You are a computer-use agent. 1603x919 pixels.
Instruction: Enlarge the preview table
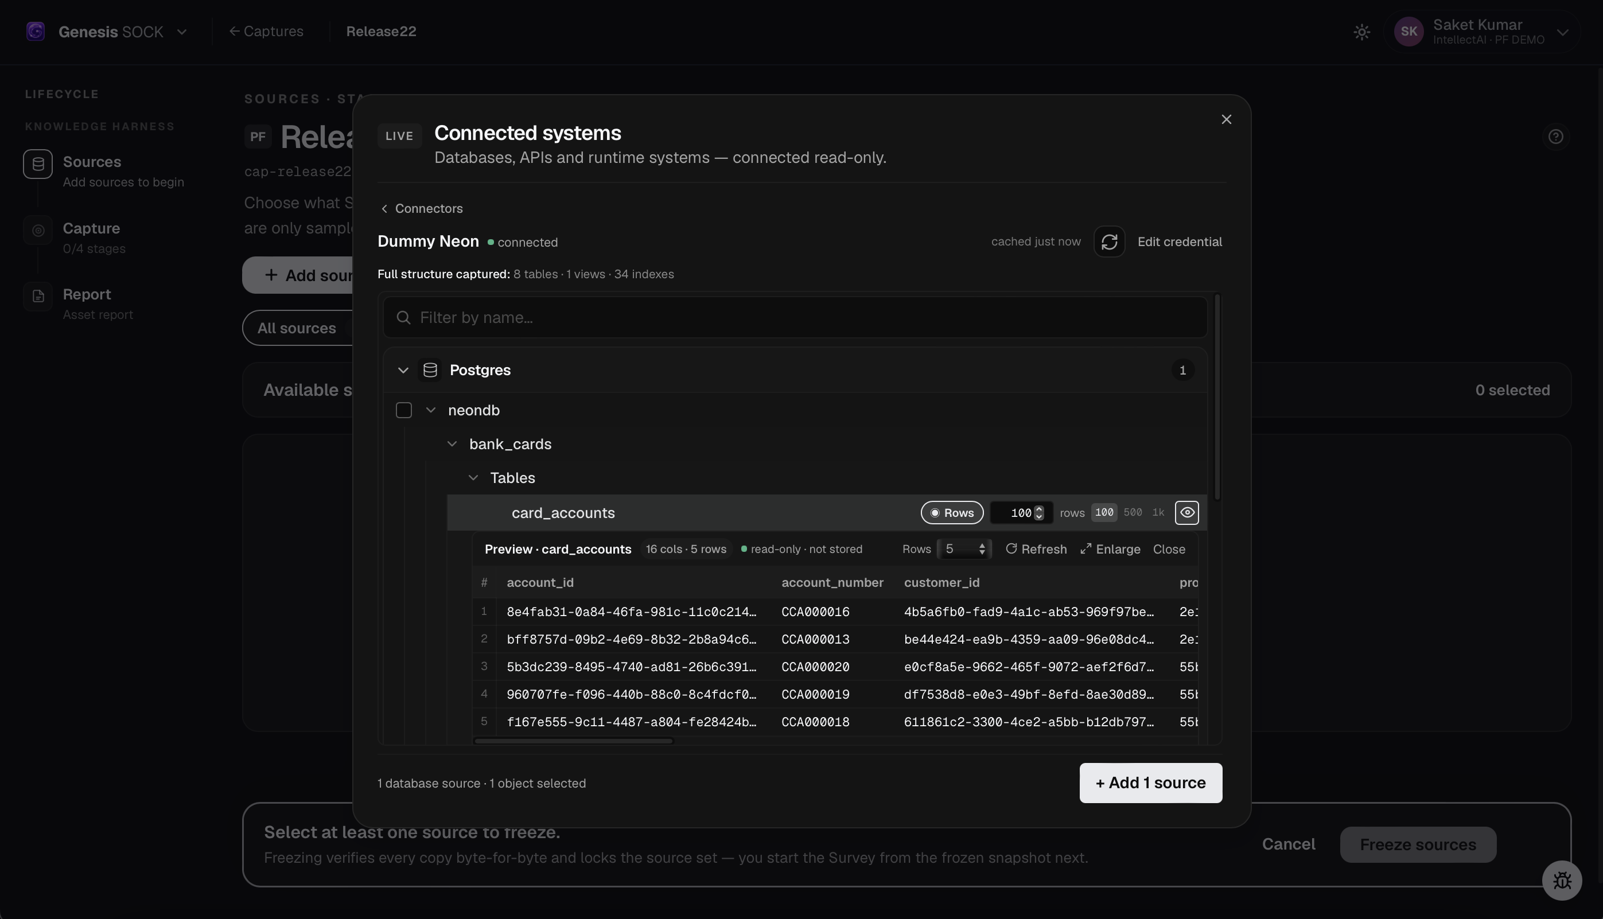(x=1110, y=549)
